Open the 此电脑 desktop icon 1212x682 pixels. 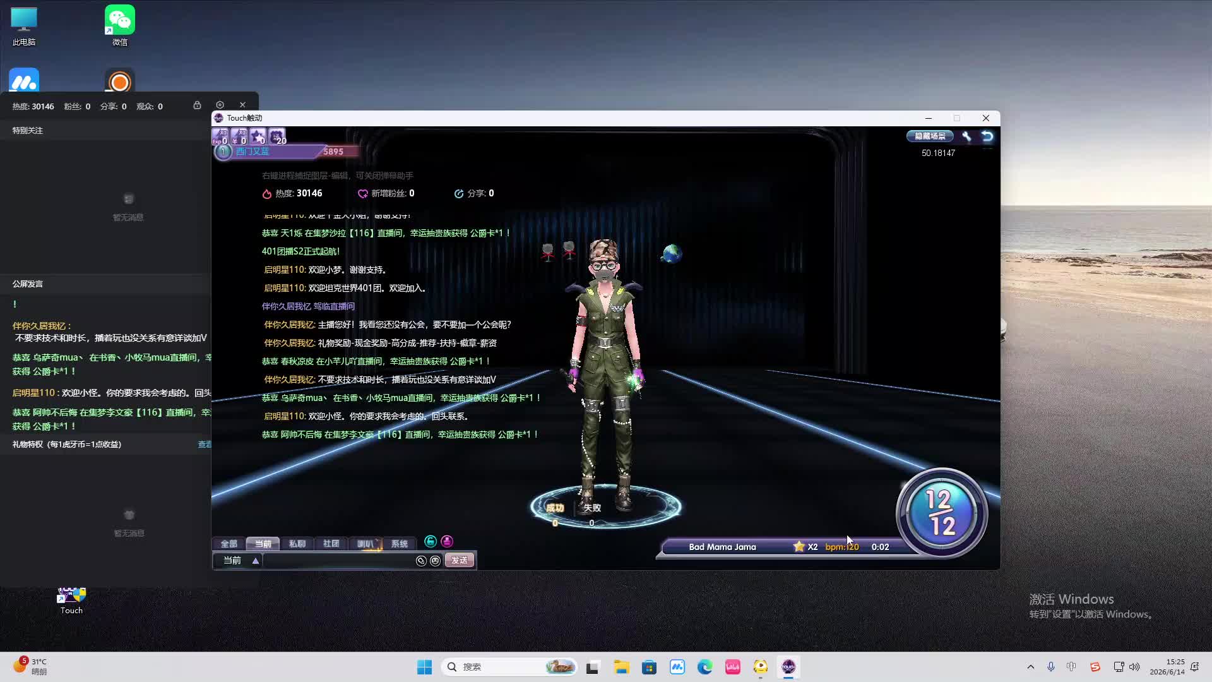(24, 27)
